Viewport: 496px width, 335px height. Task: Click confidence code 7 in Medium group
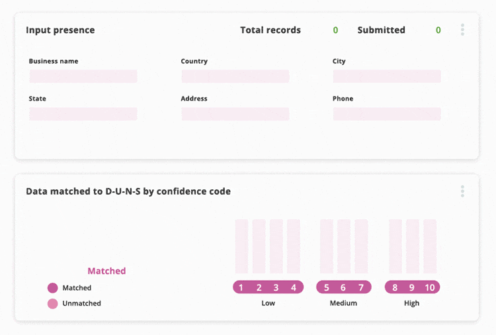point(361,287)
